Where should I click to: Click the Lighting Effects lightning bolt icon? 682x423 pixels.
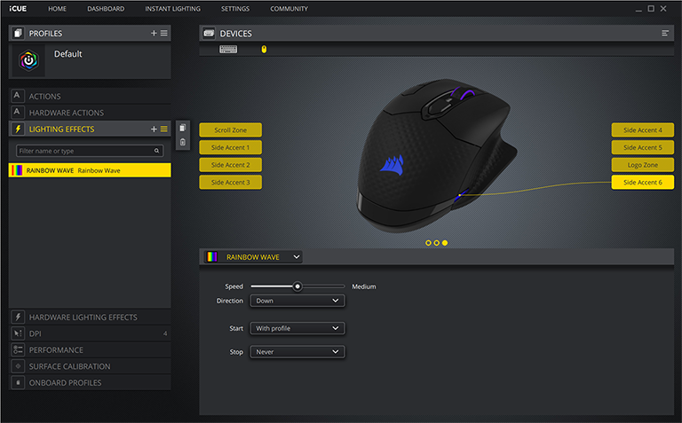pos(18,129)
